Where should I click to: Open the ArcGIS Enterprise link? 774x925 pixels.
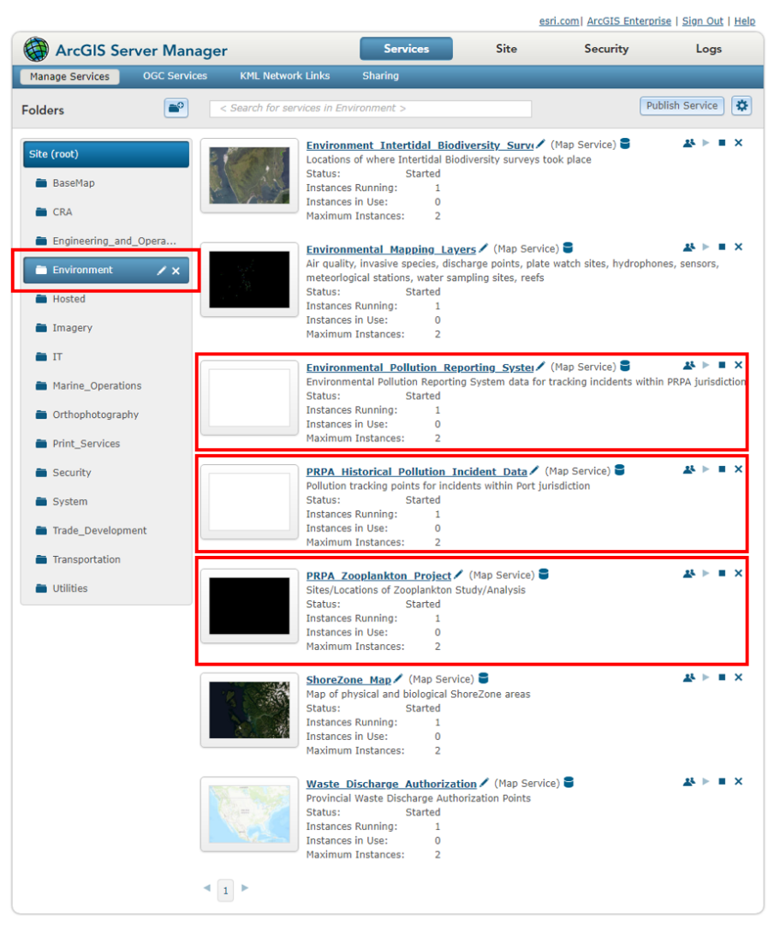628,21
